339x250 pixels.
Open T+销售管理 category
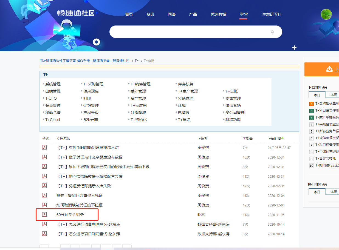[x=141, y=84]
